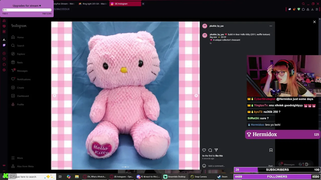Open browser easy setup sliders menu

[317, 9]
